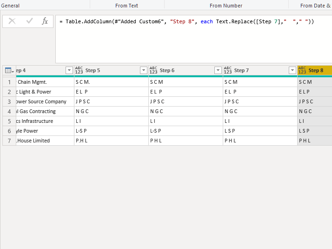Open the table options icon at grid corner
This screenshot has width=332, height=249.
point(8,70)
